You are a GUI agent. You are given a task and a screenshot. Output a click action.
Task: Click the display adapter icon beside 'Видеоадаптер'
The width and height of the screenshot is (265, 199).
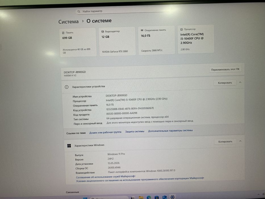103,32
